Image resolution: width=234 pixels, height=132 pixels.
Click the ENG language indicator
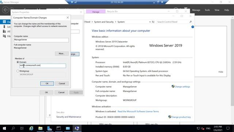coord(208,128)
